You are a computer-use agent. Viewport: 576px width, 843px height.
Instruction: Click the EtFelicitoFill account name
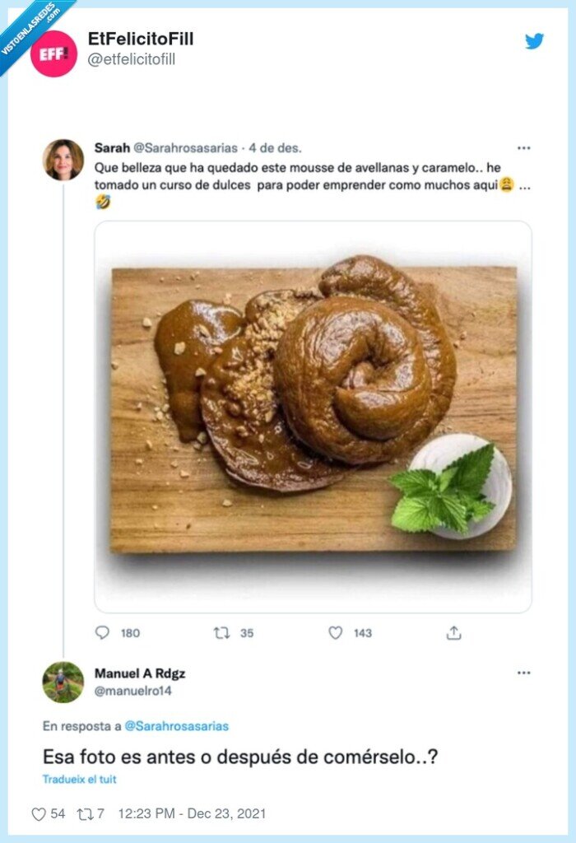141,39
